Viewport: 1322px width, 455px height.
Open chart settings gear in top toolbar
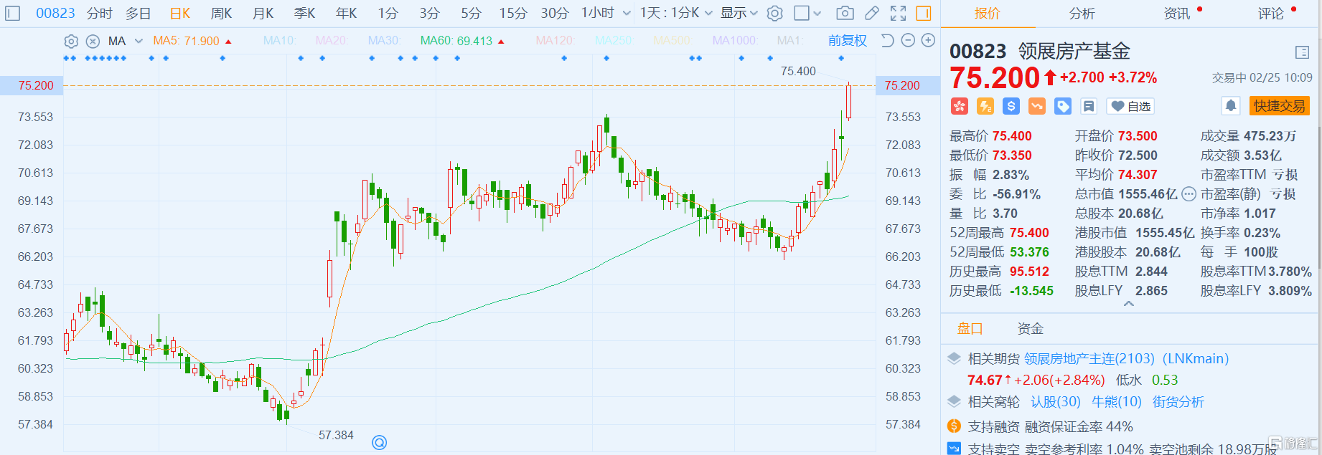point(775,13)
